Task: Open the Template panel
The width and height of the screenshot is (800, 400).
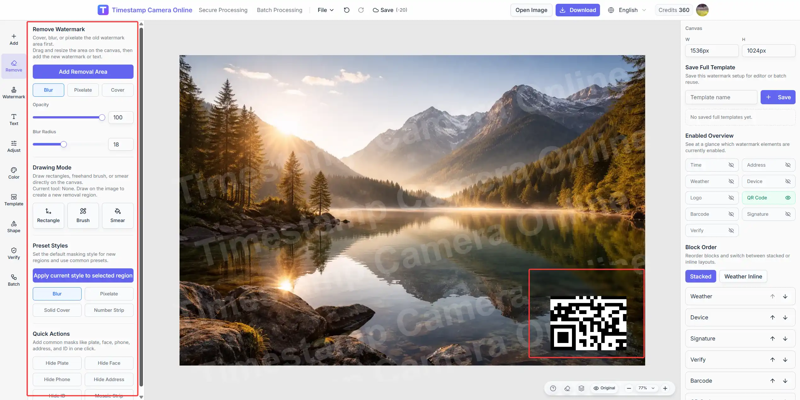Action: pyautogui.click(x=14, y=200)
